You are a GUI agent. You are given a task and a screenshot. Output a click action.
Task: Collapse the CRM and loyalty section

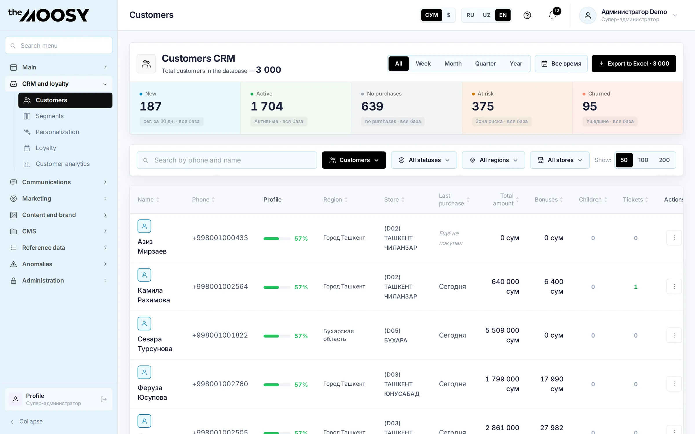pyautogui.click(x=58, y=84)
